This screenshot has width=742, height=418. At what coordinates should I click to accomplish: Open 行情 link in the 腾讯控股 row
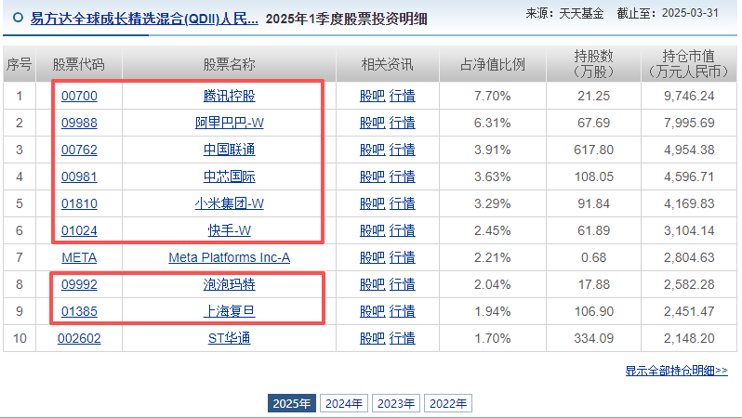click(x=403, y=96)
